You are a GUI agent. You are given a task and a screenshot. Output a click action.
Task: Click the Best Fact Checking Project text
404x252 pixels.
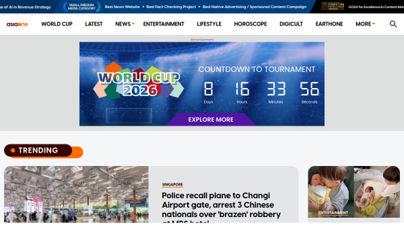coord(171,7)
